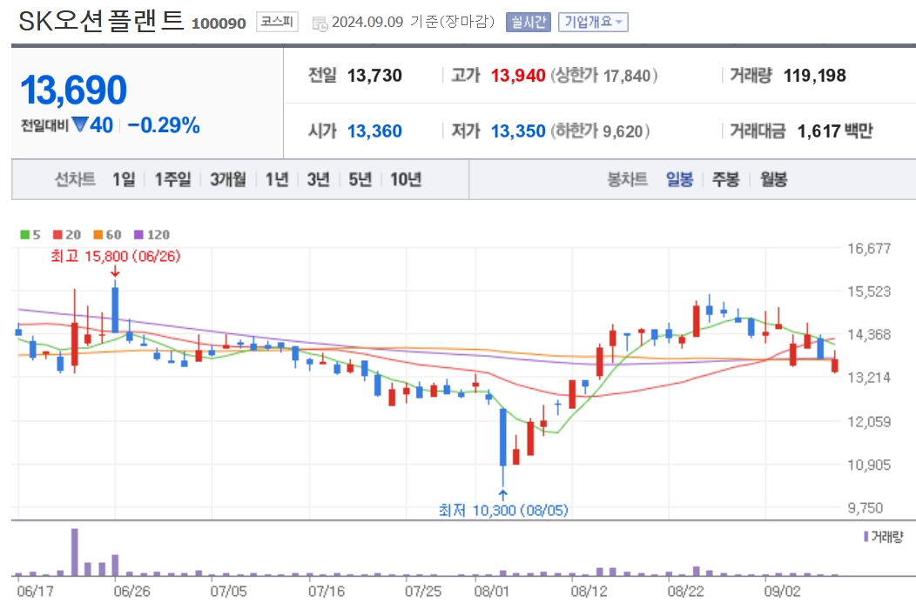Open the 기업개요 dropdown
The width and height of the screenshot is (916, 616).
click(x=593, y=23)
